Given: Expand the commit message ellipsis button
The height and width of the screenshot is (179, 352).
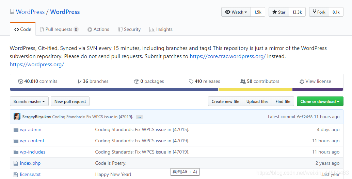Looking at the screenshot, I should pos(139,117).
